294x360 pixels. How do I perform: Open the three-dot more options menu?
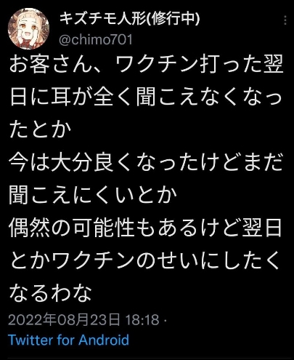[285, 20]
